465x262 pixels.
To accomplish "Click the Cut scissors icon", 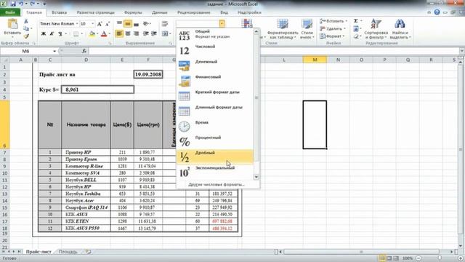I will (26, 21).
